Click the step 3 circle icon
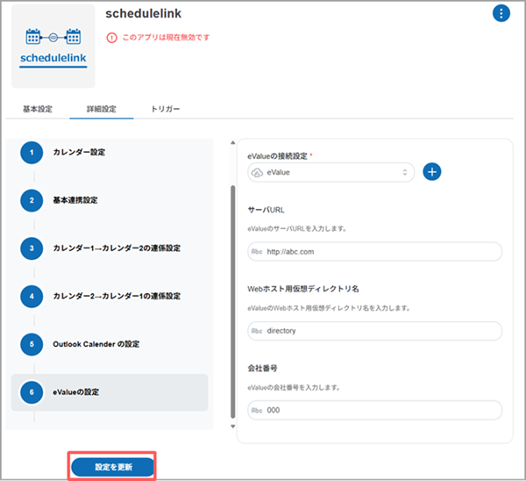The height and width of the screenshot is (481, 526). pos(32,248)
